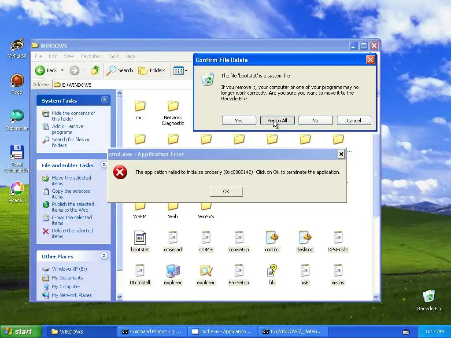Image resolution: width=451 pixels, height=338 pixels.
Task: Launch Picasa 3 from the desktop
Action: coord(17,192)
